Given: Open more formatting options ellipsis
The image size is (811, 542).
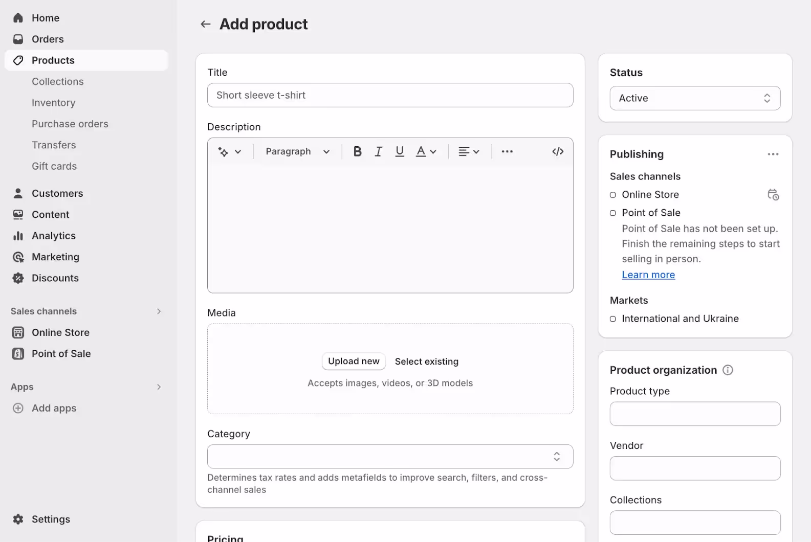Looking at the screenshot, I should 507,151.
